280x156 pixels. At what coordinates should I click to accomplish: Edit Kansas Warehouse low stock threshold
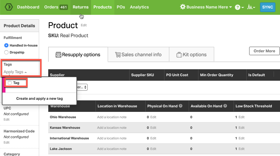tap(241, 128)
